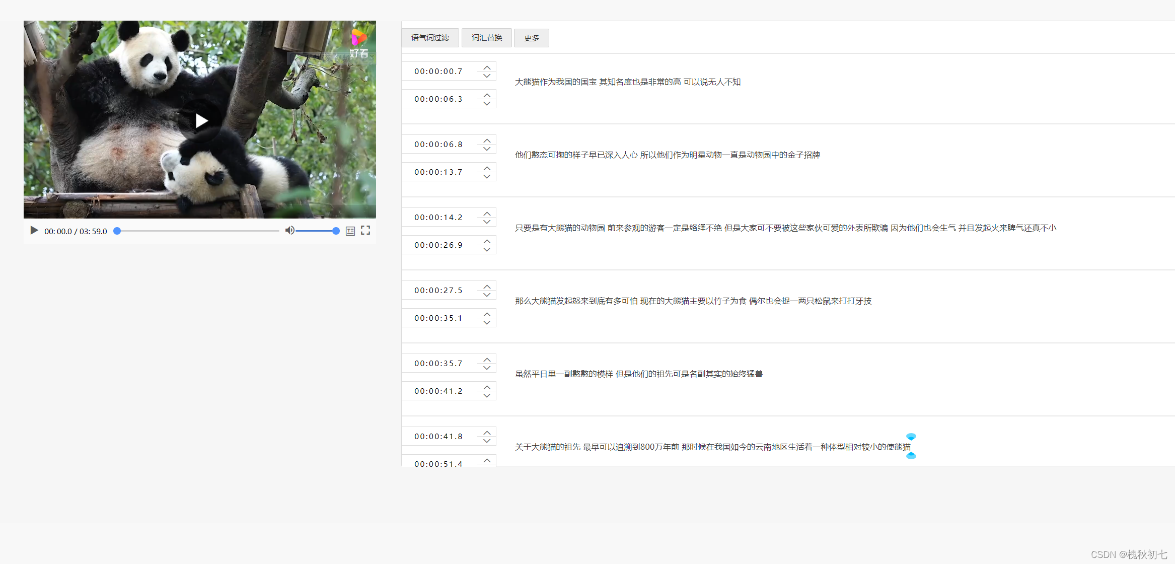Decrease the 00:00:06.3 end time
The width and height of the screenshot is (1175, 564).
tap(487, 104)
